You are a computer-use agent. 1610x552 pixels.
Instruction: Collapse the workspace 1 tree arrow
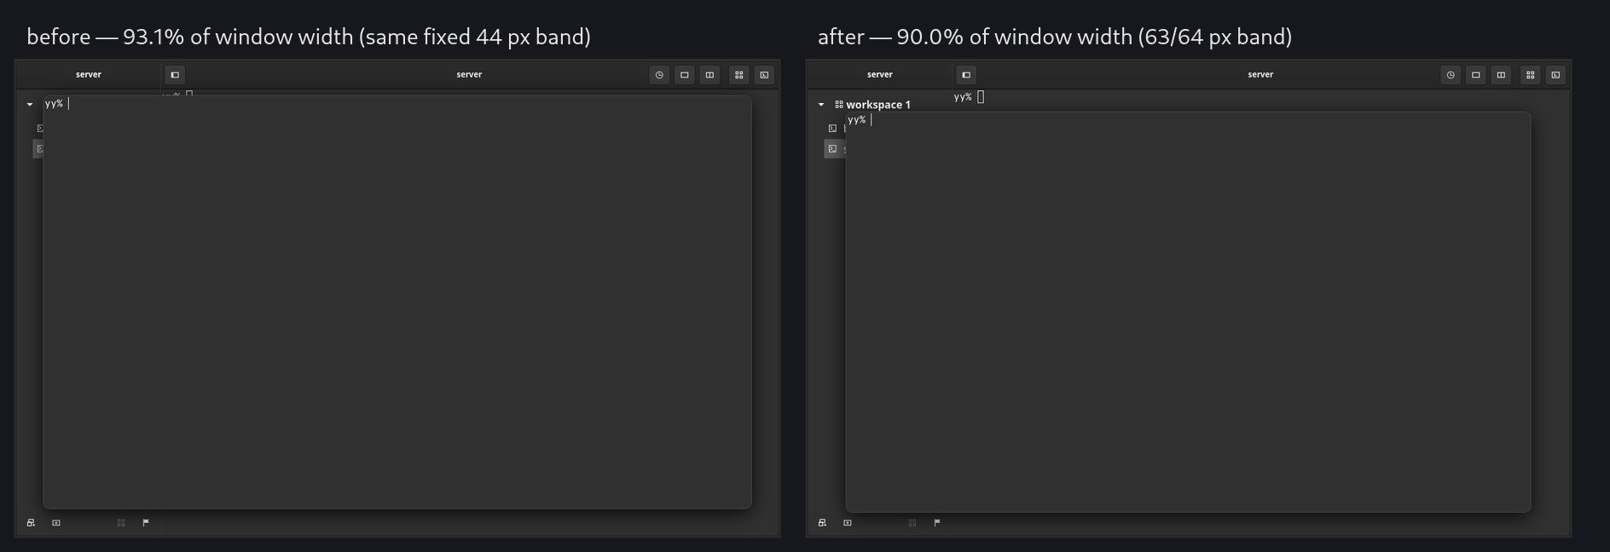pos(821,105)
